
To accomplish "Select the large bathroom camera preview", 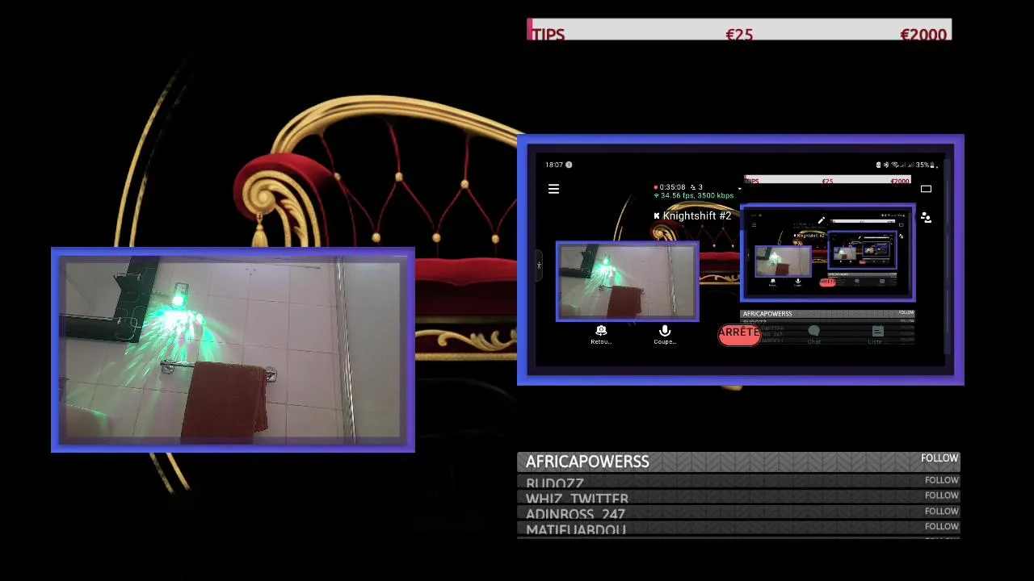I will 233,349.
